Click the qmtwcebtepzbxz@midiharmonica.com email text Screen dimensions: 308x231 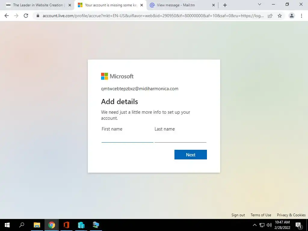[x=140, y=89]
